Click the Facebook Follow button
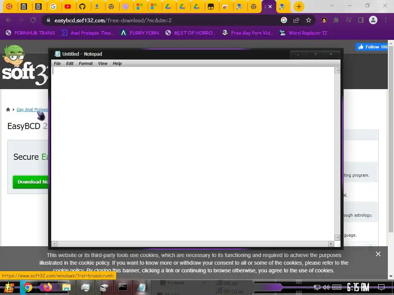The image size is (394, 295). point(372,47)
